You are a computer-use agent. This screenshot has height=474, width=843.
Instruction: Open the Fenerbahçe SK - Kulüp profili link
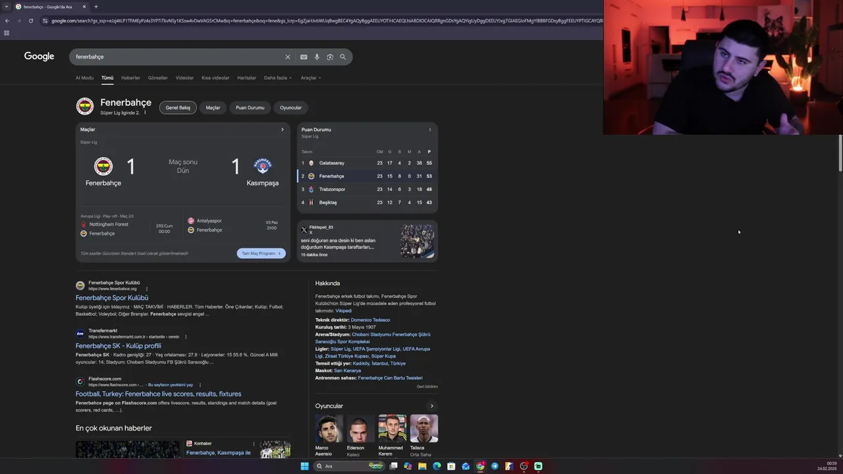click(x=119, y=346)
